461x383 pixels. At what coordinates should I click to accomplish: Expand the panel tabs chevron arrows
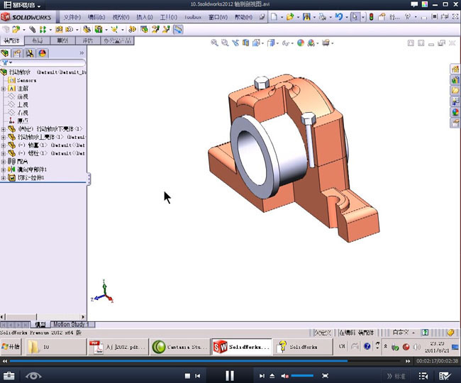tap(82, 53)
